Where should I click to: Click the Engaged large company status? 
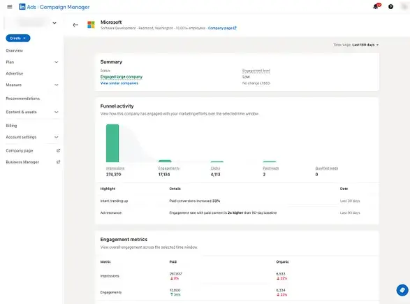point(122,77)
